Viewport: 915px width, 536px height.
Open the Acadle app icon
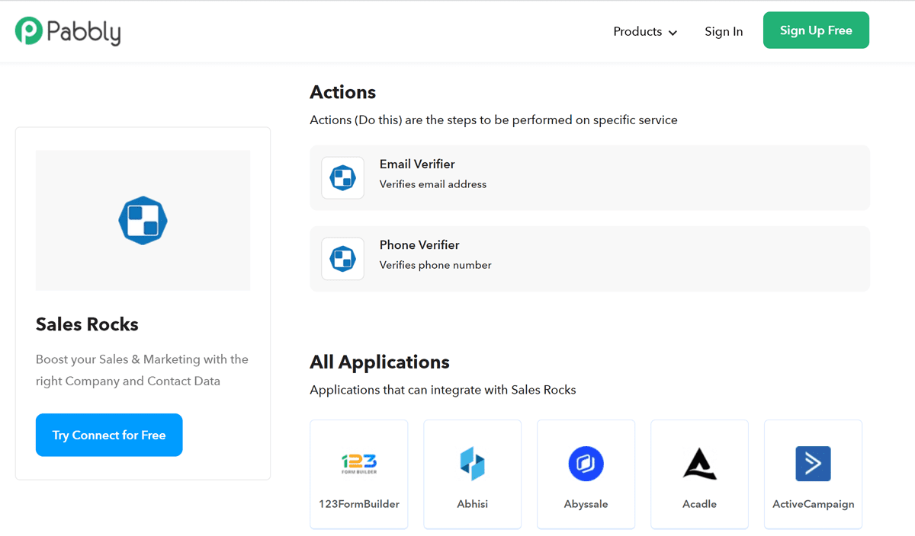point(699,463)
